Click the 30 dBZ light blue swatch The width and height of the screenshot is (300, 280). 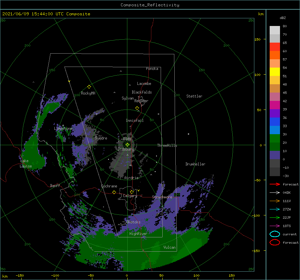tap(275, 130)
